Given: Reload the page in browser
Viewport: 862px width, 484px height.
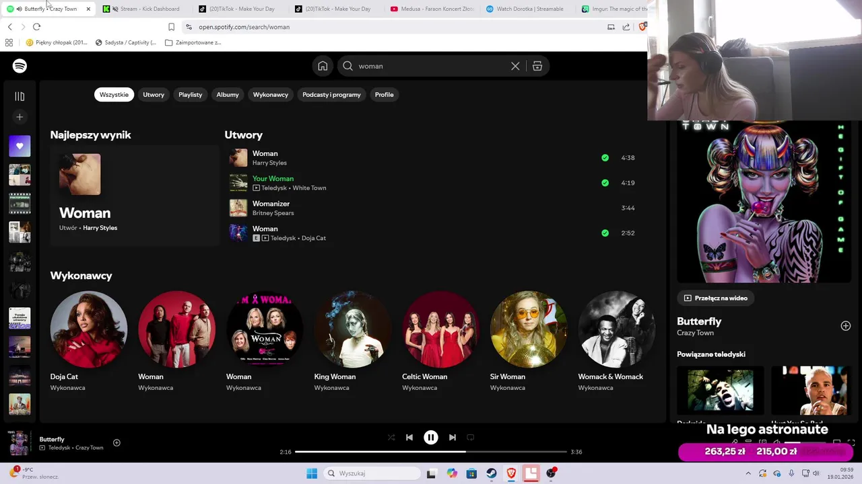Looking at the screenshot, I should coord(36,27).
